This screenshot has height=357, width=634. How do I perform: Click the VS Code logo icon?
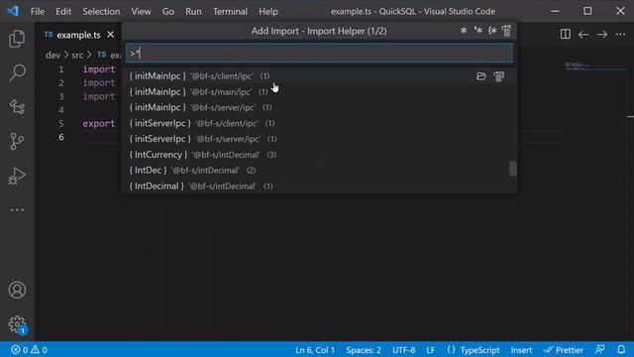[13, 11]
